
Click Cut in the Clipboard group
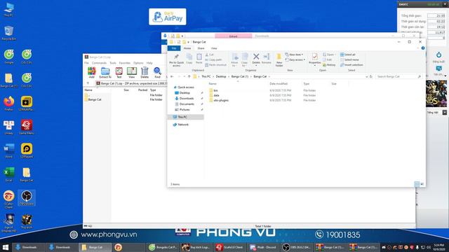click(x=210, y=55)
